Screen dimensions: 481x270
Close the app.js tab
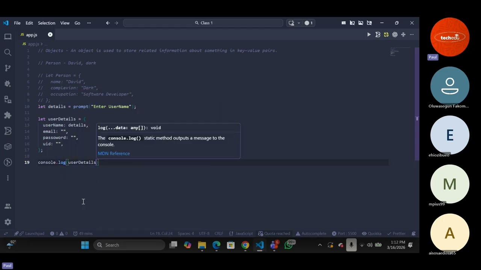point(50,34)
